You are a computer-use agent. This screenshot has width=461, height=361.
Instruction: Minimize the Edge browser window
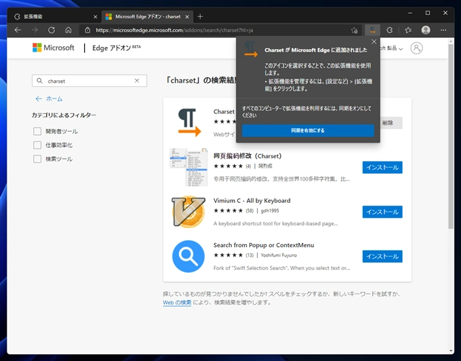[x=410, y=13]
